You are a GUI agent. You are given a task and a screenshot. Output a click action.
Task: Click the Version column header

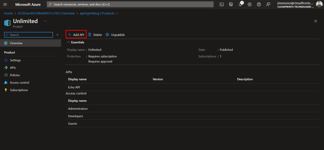pyautogui.click(x=158, y=79)
